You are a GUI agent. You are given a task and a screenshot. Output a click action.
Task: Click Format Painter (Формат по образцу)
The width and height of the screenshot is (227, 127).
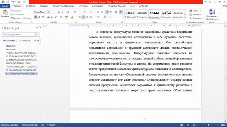21,18
